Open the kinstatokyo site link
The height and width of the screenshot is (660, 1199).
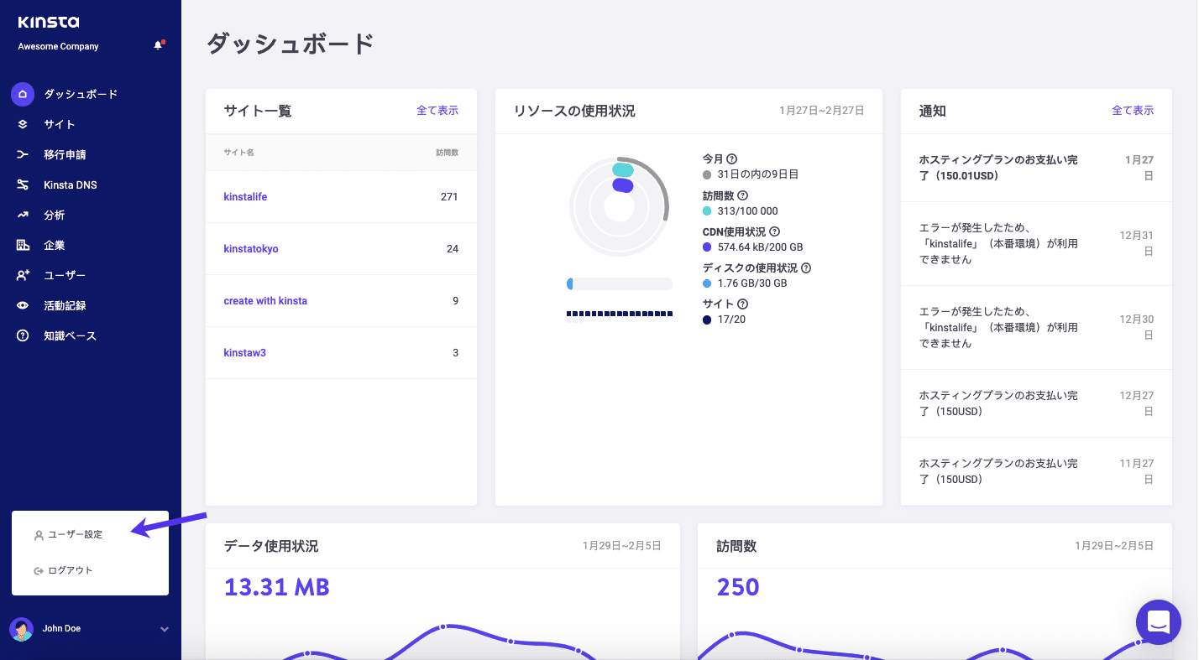[251, 249]
